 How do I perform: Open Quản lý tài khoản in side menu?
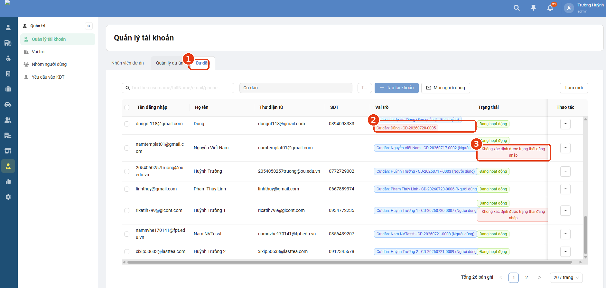tap(58, 39)
